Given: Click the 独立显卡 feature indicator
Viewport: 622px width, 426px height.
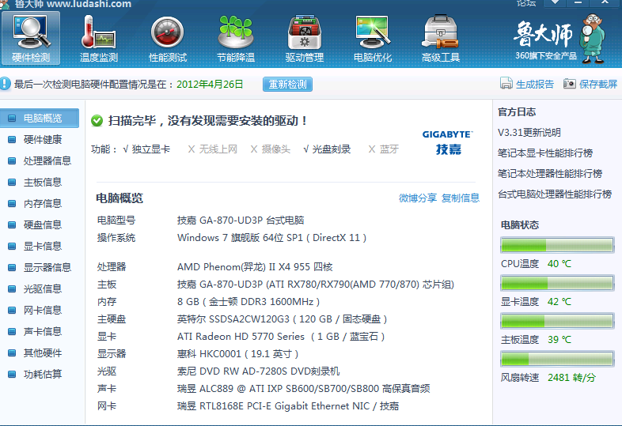Looking at the screenshot, I should pyautogui.click(x=146, y=149).
